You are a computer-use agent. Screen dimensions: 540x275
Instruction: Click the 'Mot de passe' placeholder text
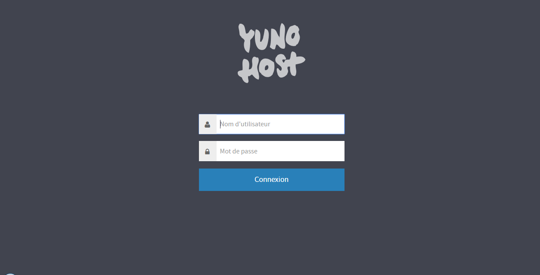[239, 151]
